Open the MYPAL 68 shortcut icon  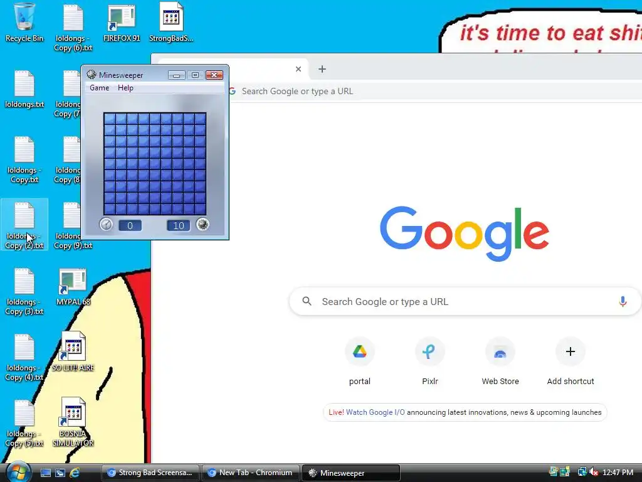tap(73, 286)
